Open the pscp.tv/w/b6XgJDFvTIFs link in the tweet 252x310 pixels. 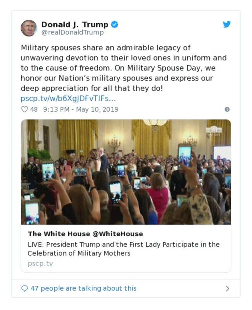click(68, 99)
